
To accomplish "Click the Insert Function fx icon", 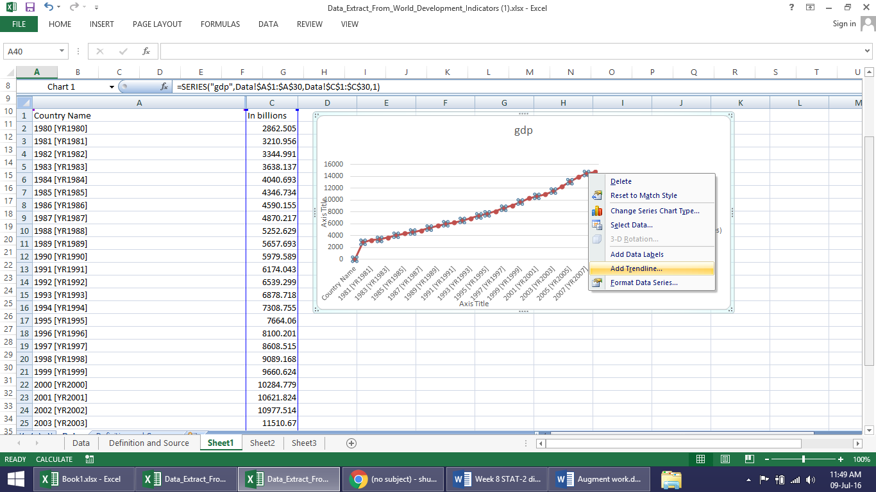I will (x=146, y=51).
